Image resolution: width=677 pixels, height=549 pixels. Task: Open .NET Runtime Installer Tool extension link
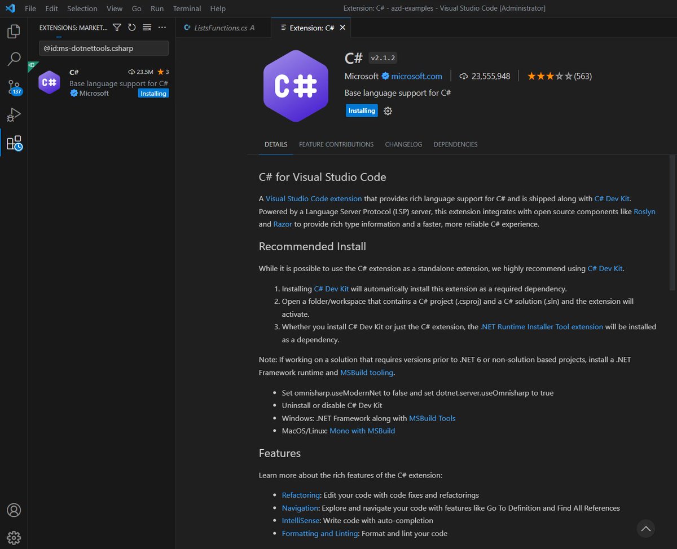[542, 327]
